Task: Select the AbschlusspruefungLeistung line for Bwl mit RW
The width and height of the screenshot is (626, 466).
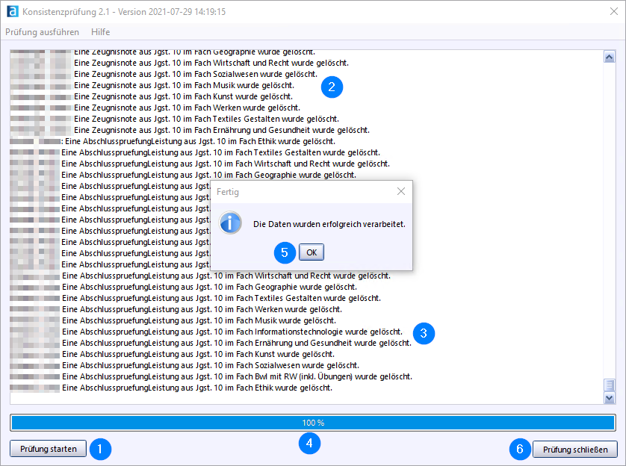Action: 237,376
